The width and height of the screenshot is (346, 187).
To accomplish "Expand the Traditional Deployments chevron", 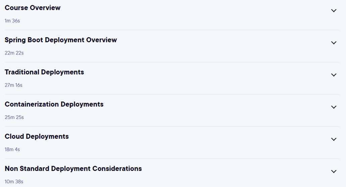I will pyautogui.click(x=334, y=75).
